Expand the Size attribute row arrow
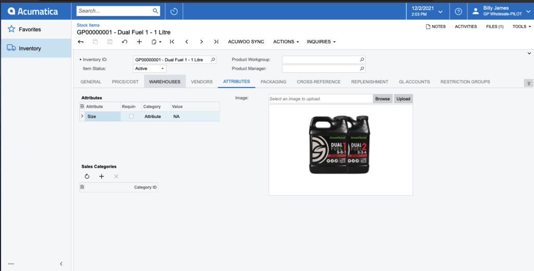The height and width of the screenshot is (271, 534). 82,116
